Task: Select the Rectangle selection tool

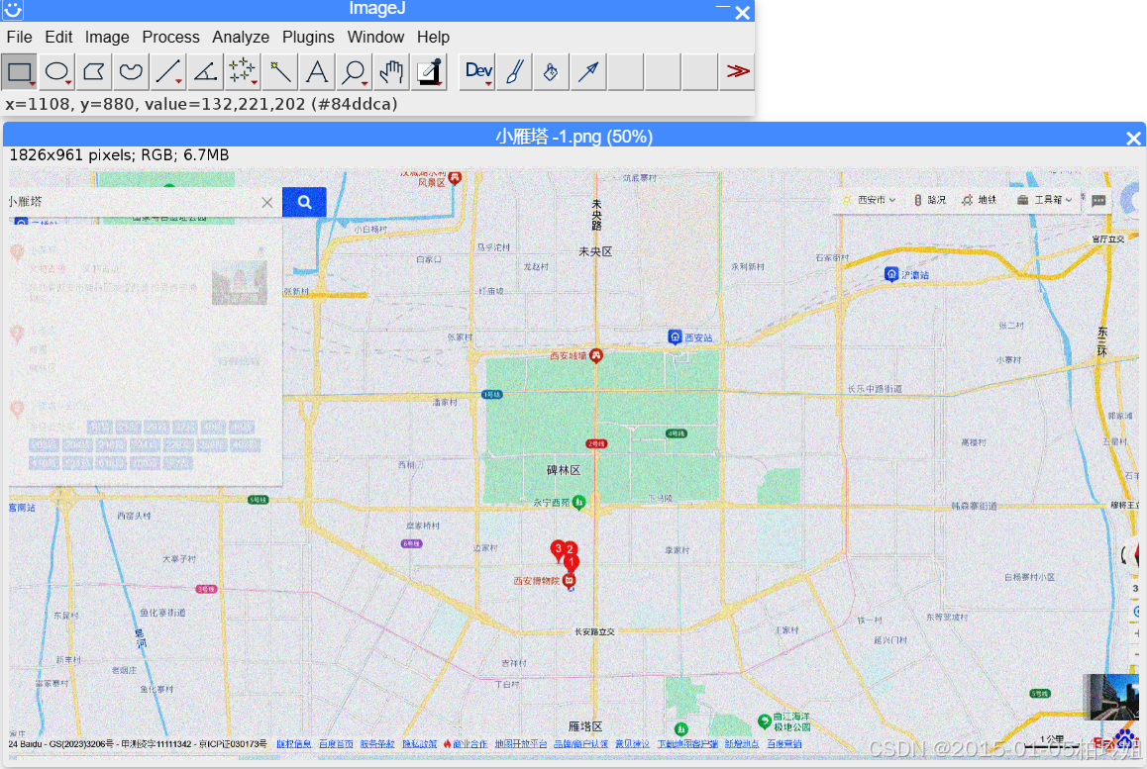Action: click(19, 71)
